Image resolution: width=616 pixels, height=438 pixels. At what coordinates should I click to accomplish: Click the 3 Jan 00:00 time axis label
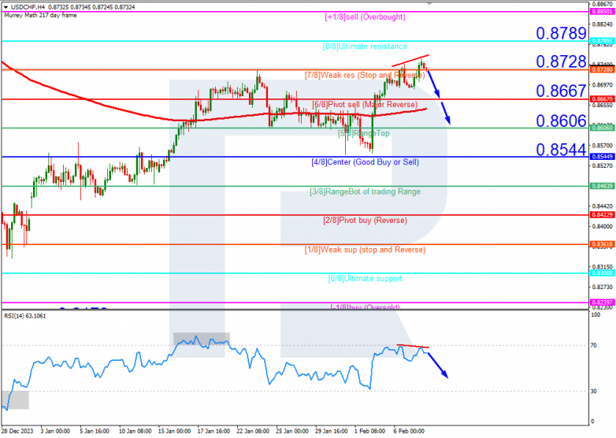click(x=55, y=431)
